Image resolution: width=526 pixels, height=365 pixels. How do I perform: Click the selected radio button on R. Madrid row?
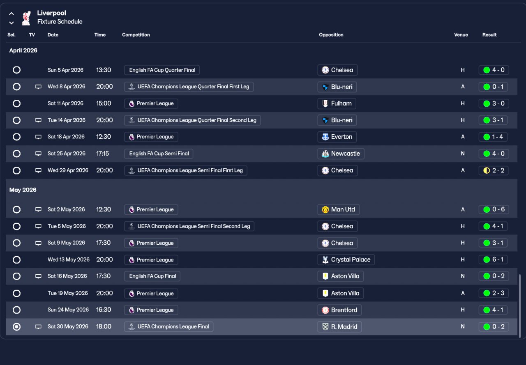[x=16, y=327]
